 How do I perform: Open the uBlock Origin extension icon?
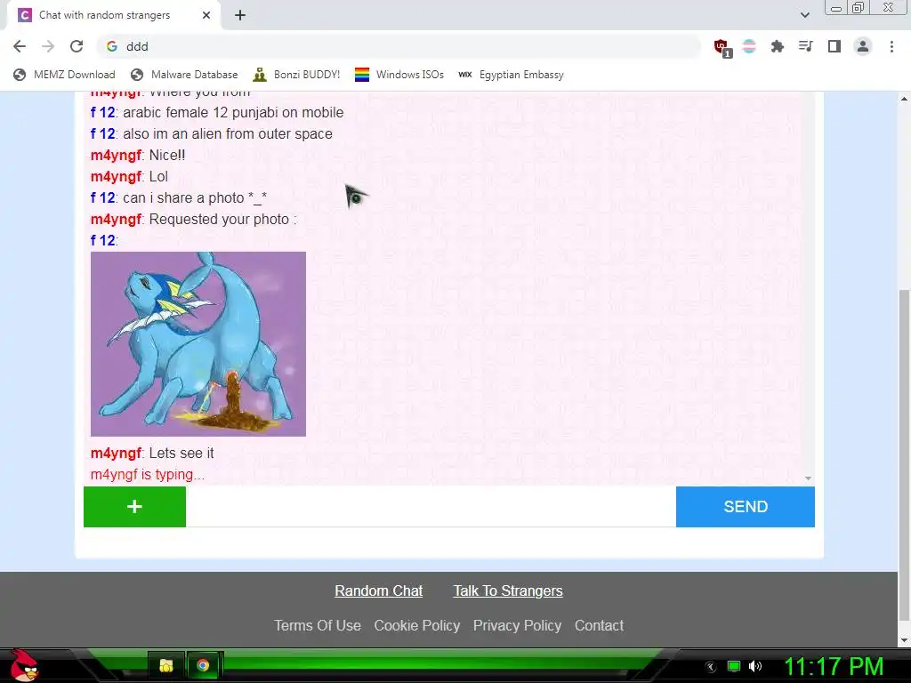pyautogui.click(x=722, y=48)
